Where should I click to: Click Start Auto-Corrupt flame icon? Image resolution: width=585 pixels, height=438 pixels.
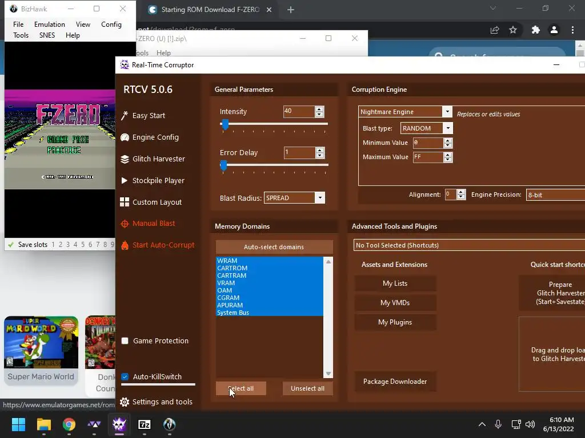(x=125, y=245)
